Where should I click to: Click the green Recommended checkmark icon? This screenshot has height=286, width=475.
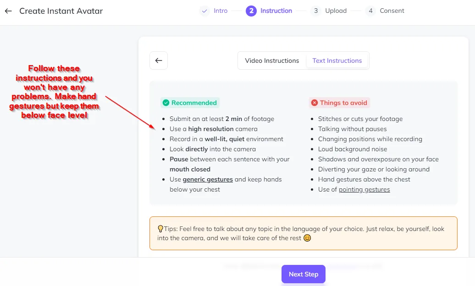click(x=166, y=103)
